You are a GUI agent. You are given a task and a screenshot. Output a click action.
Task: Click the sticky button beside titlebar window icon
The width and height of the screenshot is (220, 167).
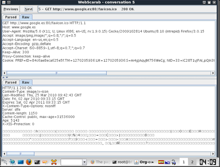[x=9, y=2]
